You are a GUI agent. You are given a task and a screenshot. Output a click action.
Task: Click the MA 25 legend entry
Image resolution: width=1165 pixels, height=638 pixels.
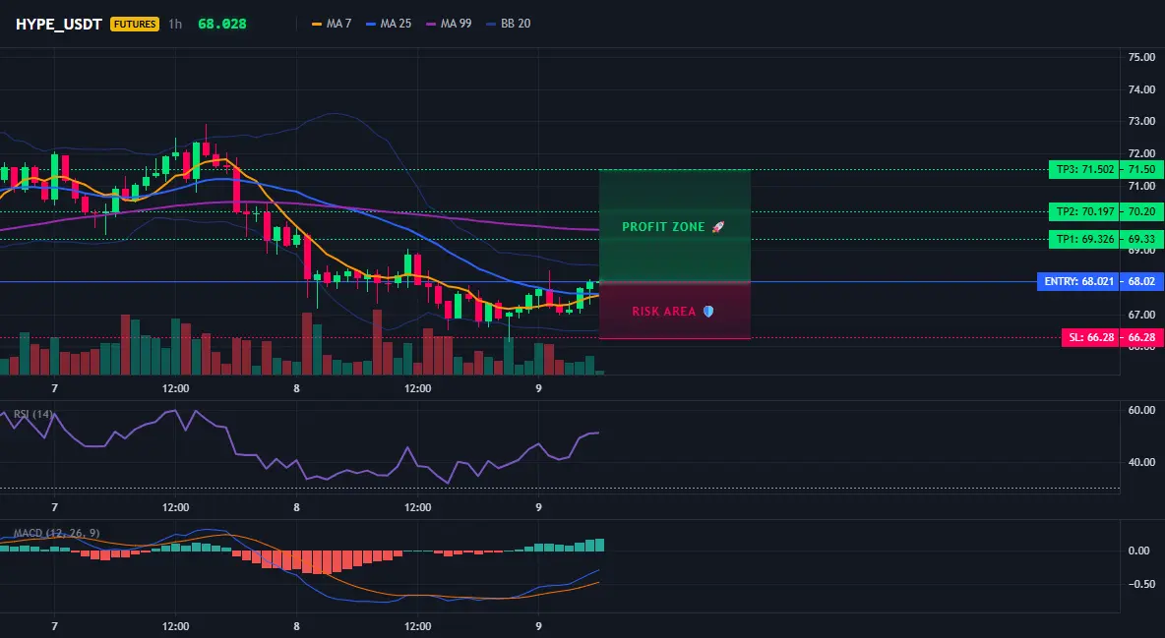(389, 24)
